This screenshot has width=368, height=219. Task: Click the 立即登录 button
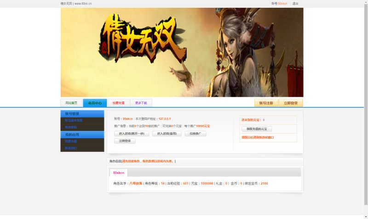[291, 103]
